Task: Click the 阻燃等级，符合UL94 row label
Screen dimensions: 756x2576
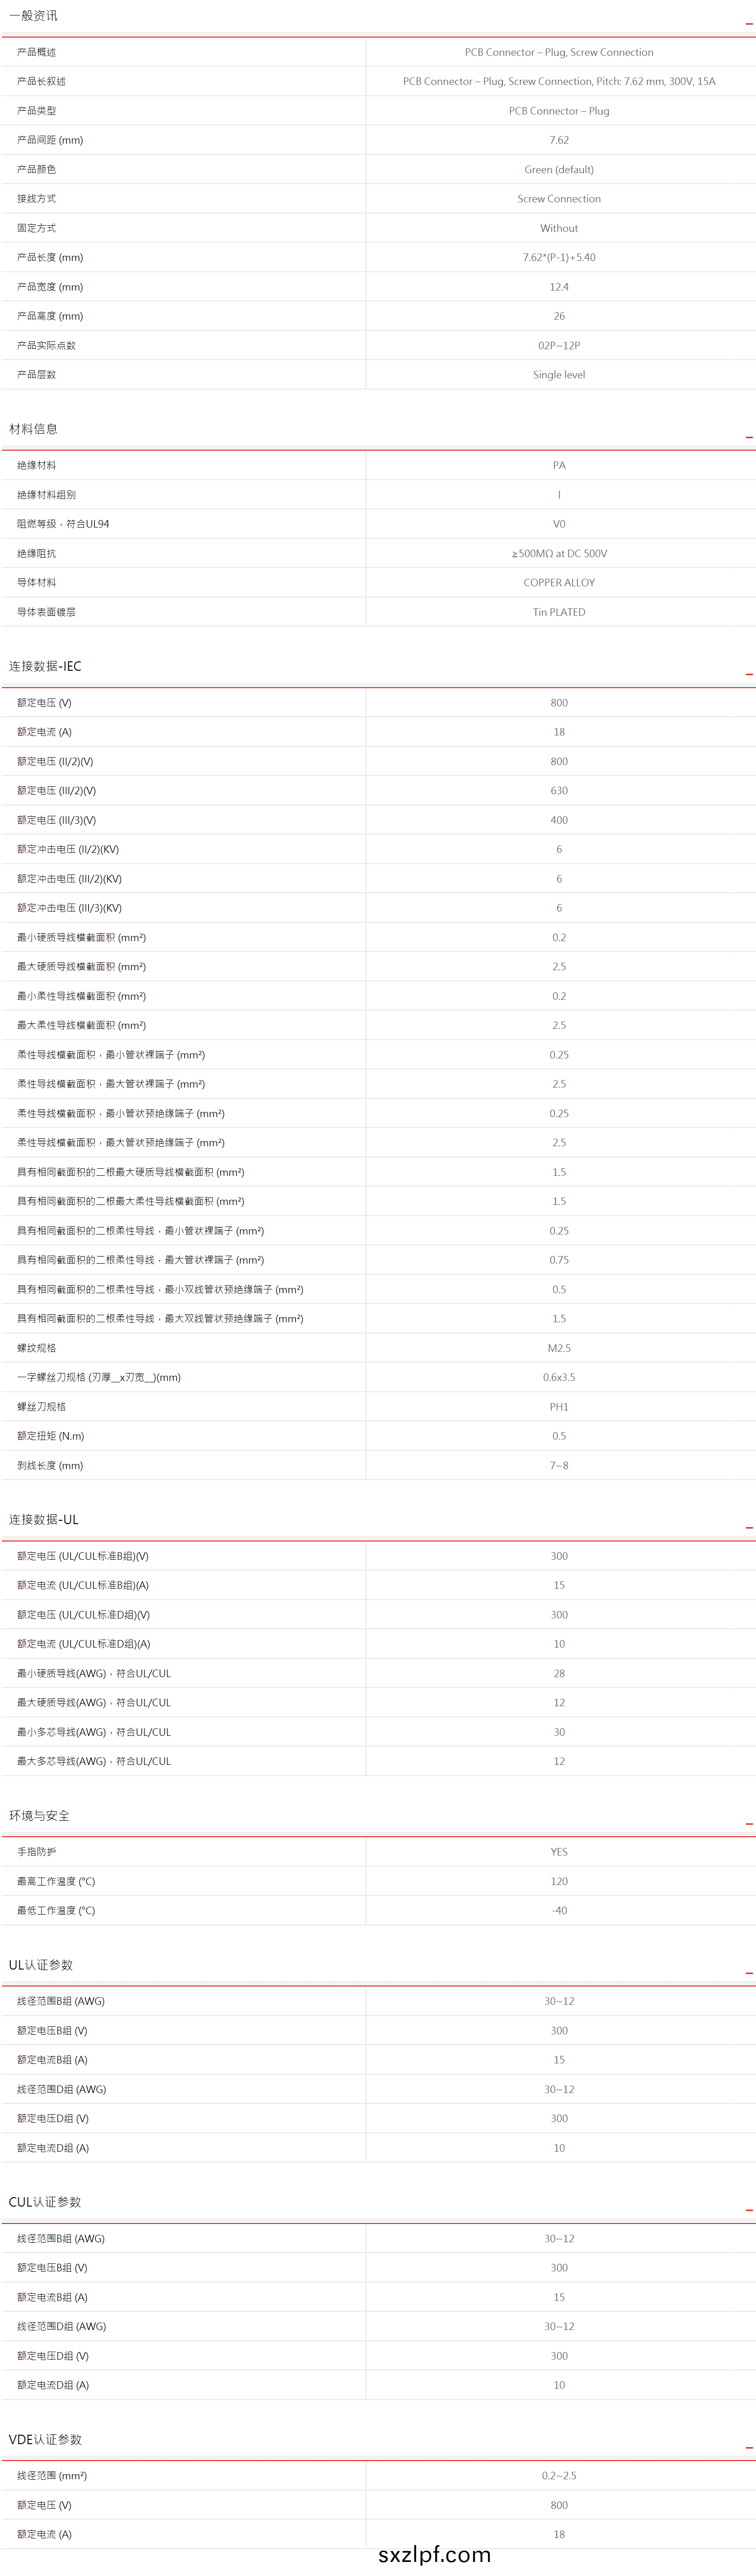Action: pyautogui.click(x=63, y=524)
